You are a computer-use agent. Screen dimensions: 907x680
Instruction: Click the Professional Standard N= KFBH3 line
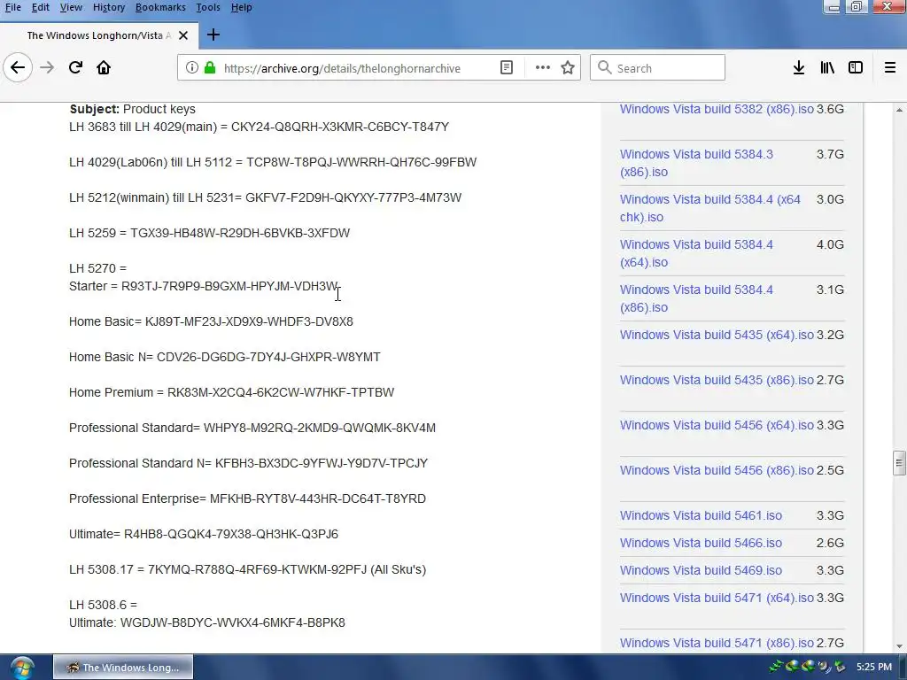click(248, 463)
